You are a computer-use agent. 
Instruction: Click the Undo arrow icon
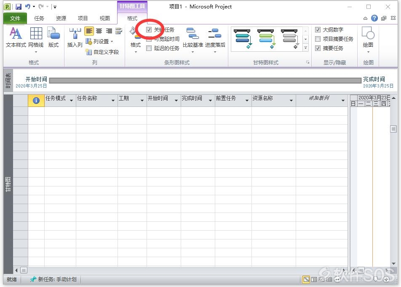point(28,7)
